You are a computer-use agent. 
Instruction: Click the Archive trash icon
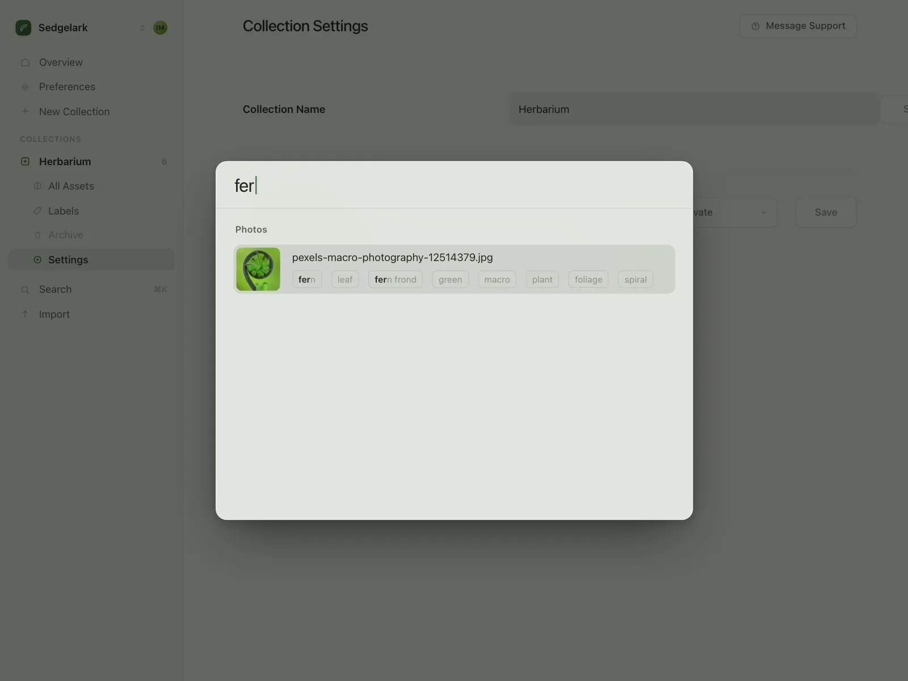pos(37,235)
